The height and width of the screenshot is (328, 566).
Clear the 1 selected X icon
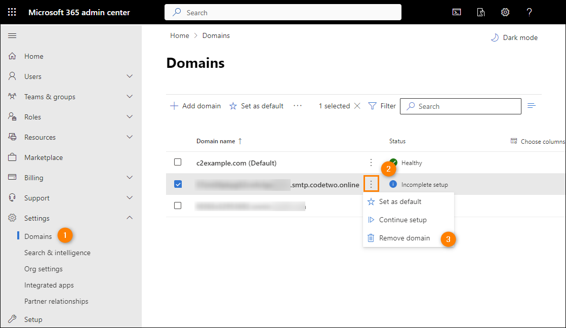[357, 106]
